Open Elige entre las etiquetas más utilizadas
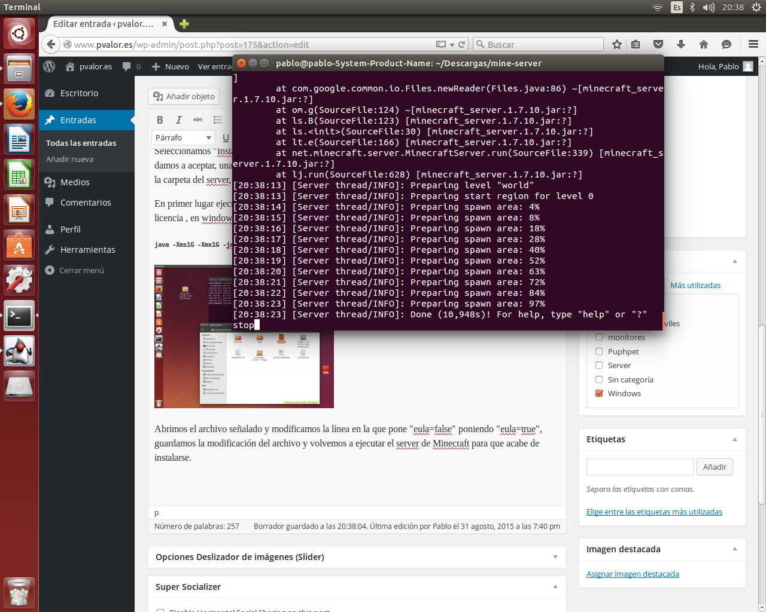Screen dimensions: 766x612 [654, 512]
